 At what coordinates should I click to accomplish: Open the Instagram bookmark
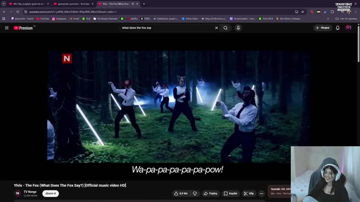coord(59,19)
